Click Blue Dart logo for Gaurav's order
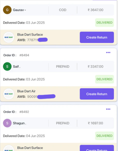The width and height of the screenshot is (118, 151). [x=9, y=37]
